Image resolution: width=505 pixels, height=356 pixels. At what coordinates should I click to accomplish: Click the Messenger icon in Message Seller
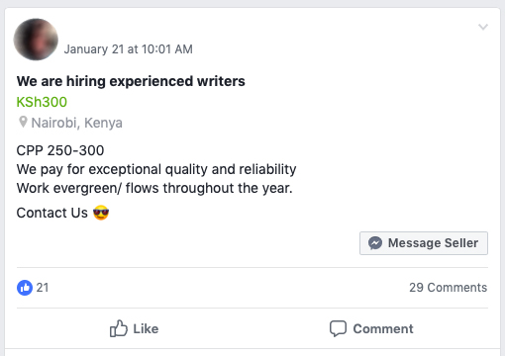375,243
